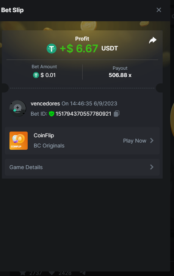Click the CoinFlip game thumbnail
The width and height of the screenshot is (174, 276).
(x=19, y=141)
